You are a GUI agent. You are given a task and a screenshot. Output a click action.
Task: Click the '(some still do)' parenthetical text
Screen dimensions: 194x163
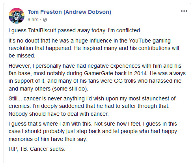click(x=70, y=89)
